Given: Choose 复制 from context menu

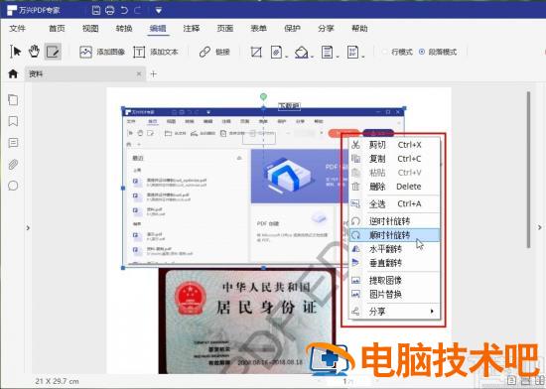Looking at the screenshot, I should (x=394, y=159).
